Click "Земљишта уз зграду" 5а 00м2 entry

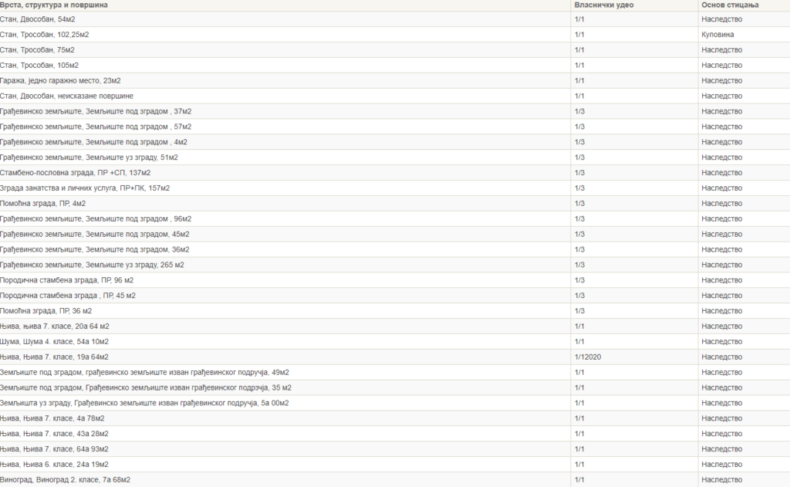[144, 403]
